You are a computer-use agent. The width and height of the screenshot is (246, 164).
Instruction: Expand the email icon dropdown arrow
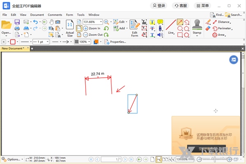[31, 22]
